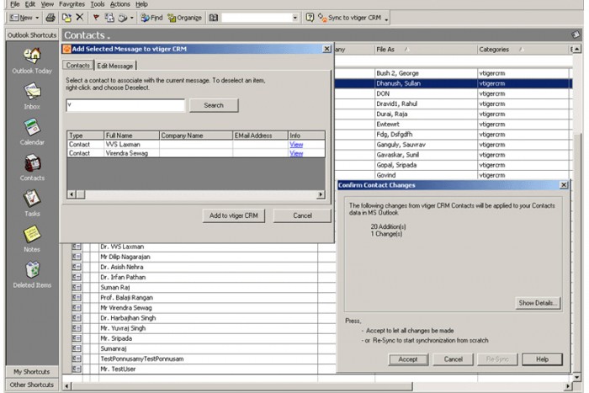This screenshot has width=589, height=393.
Task: Open the Notes shortcut
Action: click(x=32, y=239)
